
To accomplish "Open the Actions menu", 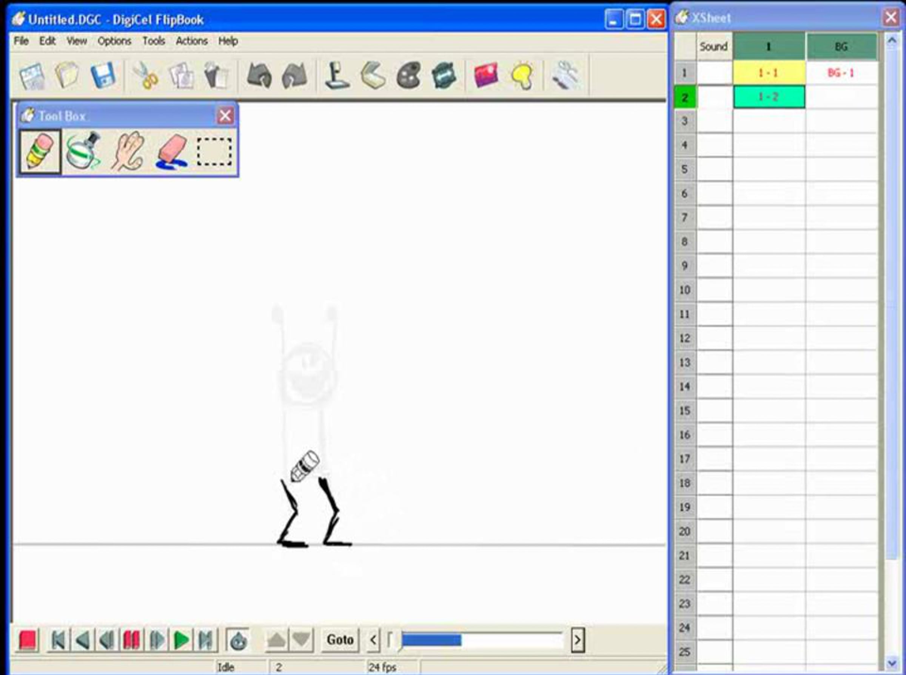I will coord(191,41).
